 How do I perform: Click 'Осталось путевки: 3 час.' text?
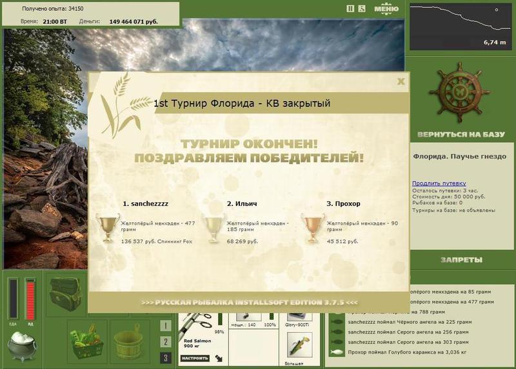point(445,191)
